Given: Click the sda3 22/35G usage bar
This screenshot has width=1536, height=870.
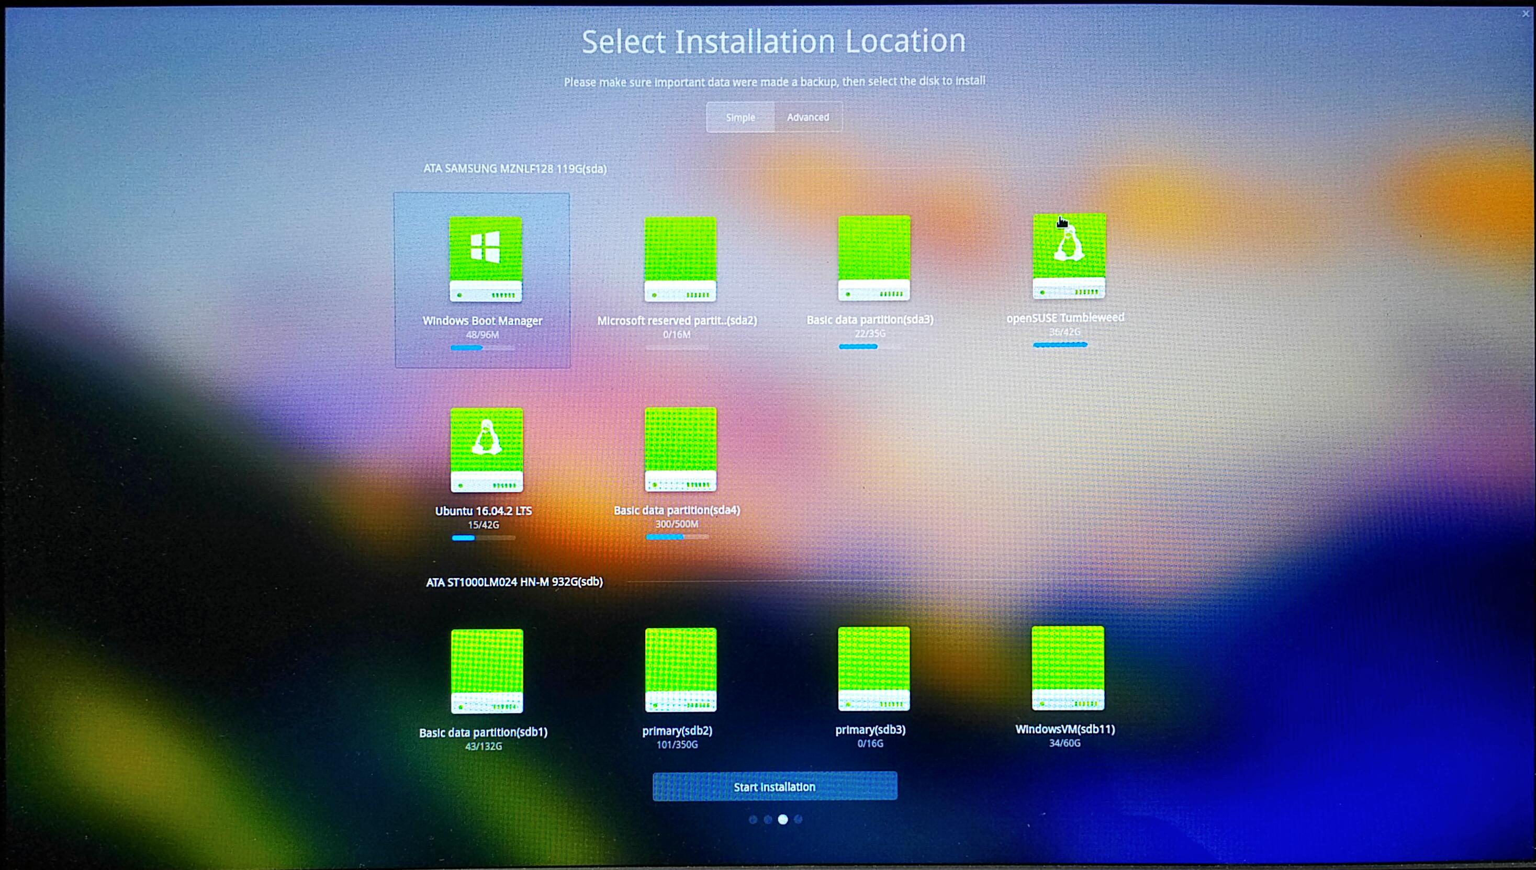Looking at the screenshot, I should click(x=870, y=346).
